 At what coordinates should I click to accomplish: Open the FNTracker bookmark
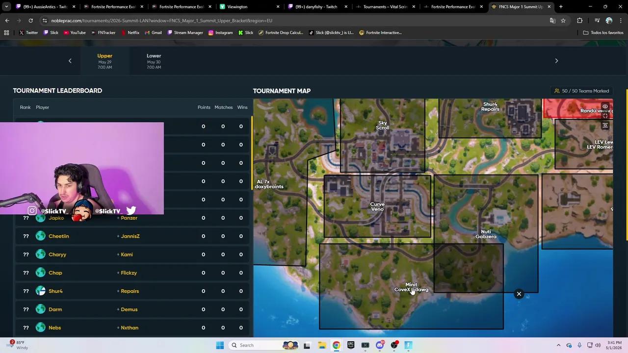pos(103,33)
